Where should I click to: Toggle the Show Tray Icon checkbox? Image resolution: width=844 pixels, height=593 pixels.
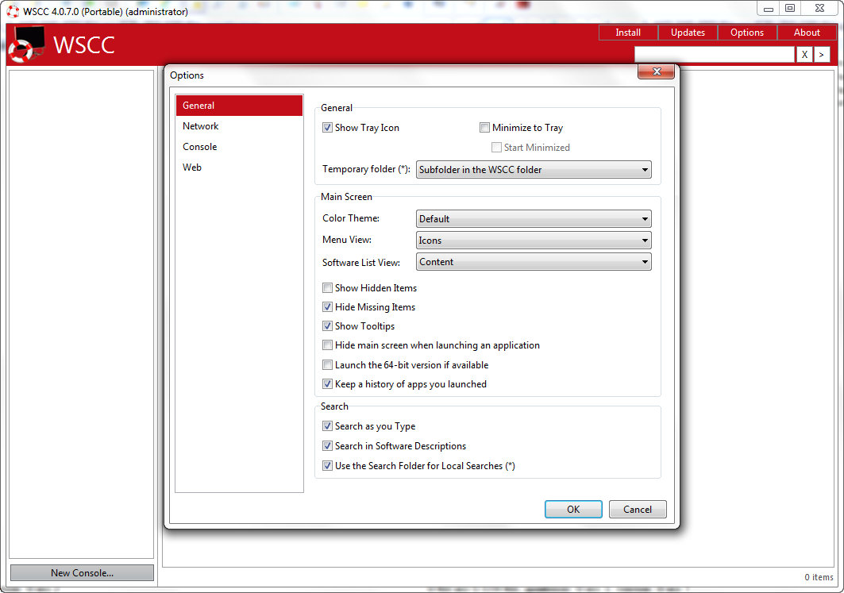(327, 128)
